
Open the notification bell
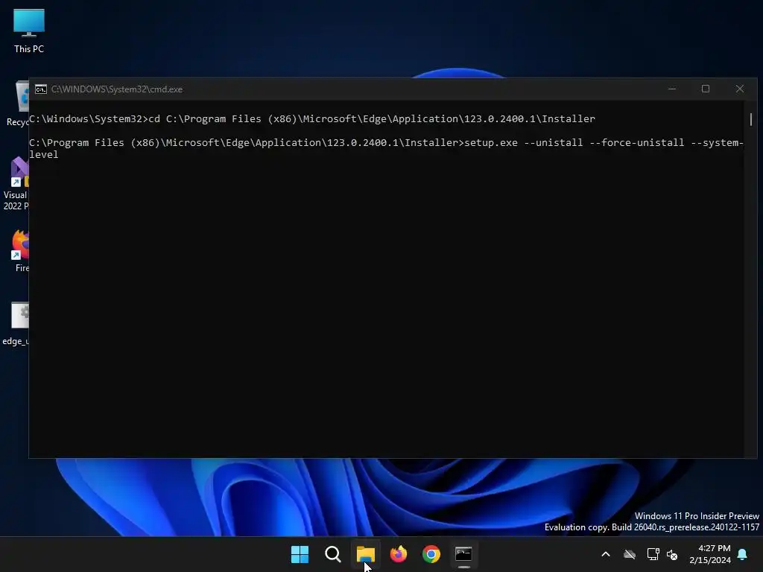(x=743, y=554)
